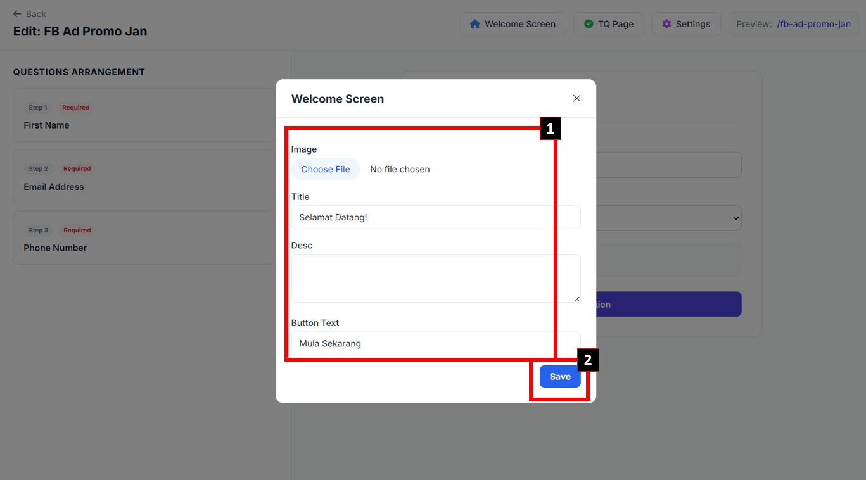Viewport: 866px width, 480px height.
Task: Select the Step 1 First Name question
Action: pos(144,115)
